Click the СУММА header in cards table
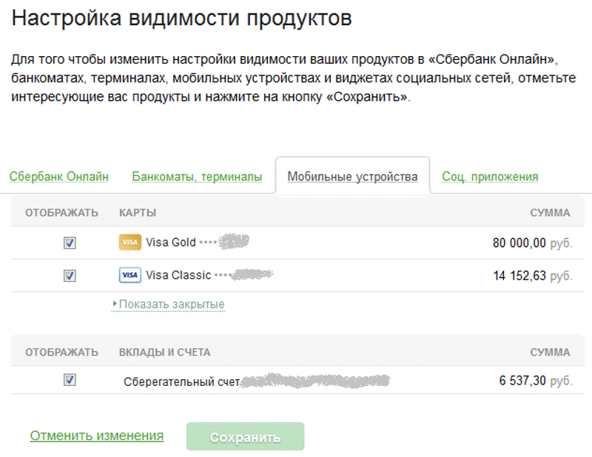This screenshot has width=592, height=457. point(550,213)
